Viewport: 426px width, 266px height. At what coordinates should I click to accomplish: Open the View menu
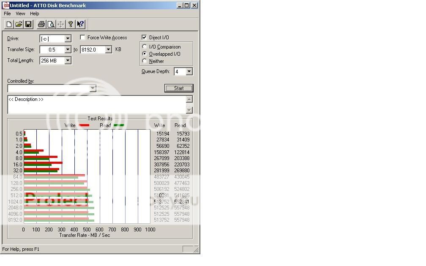click(x=20, y=14)
